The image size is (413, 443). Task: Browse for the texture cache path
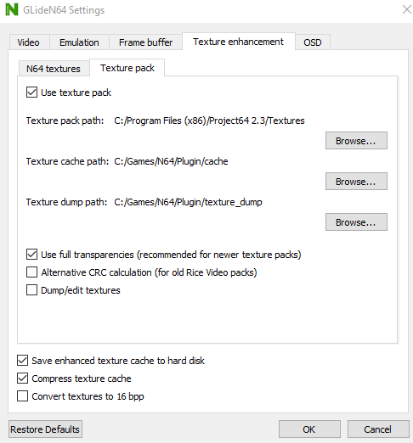coord(356,182)
